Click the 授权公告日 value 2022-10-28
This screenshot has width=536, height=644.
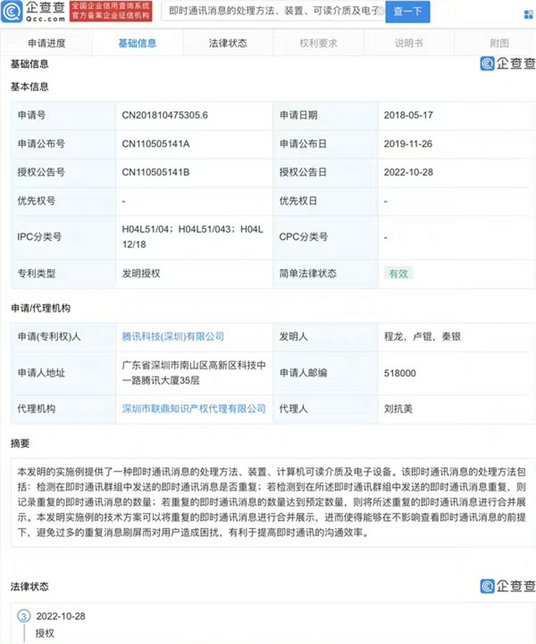409,172
